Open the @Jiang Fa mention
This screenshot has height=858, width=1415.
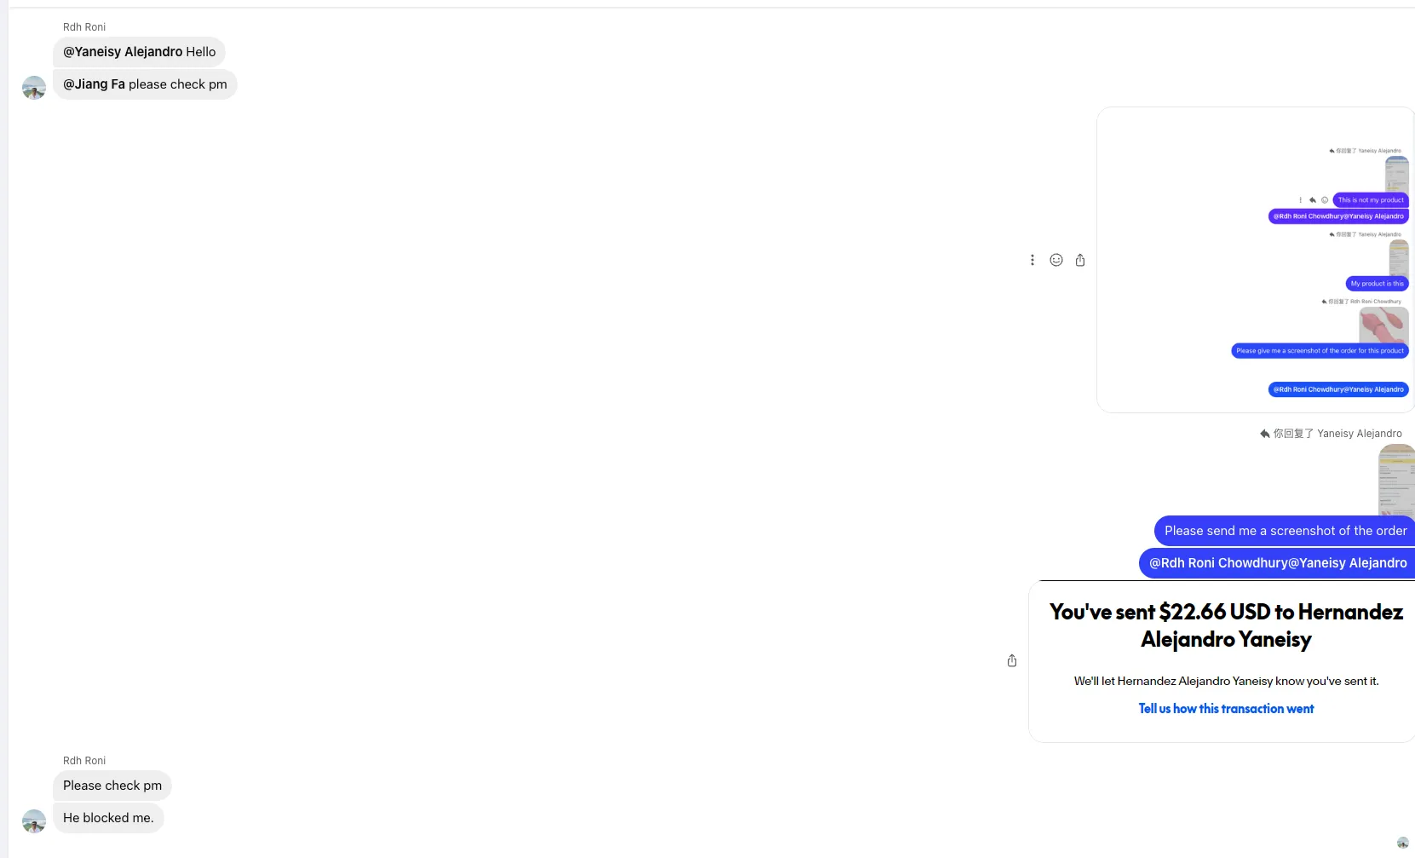[x=94, y=84]
